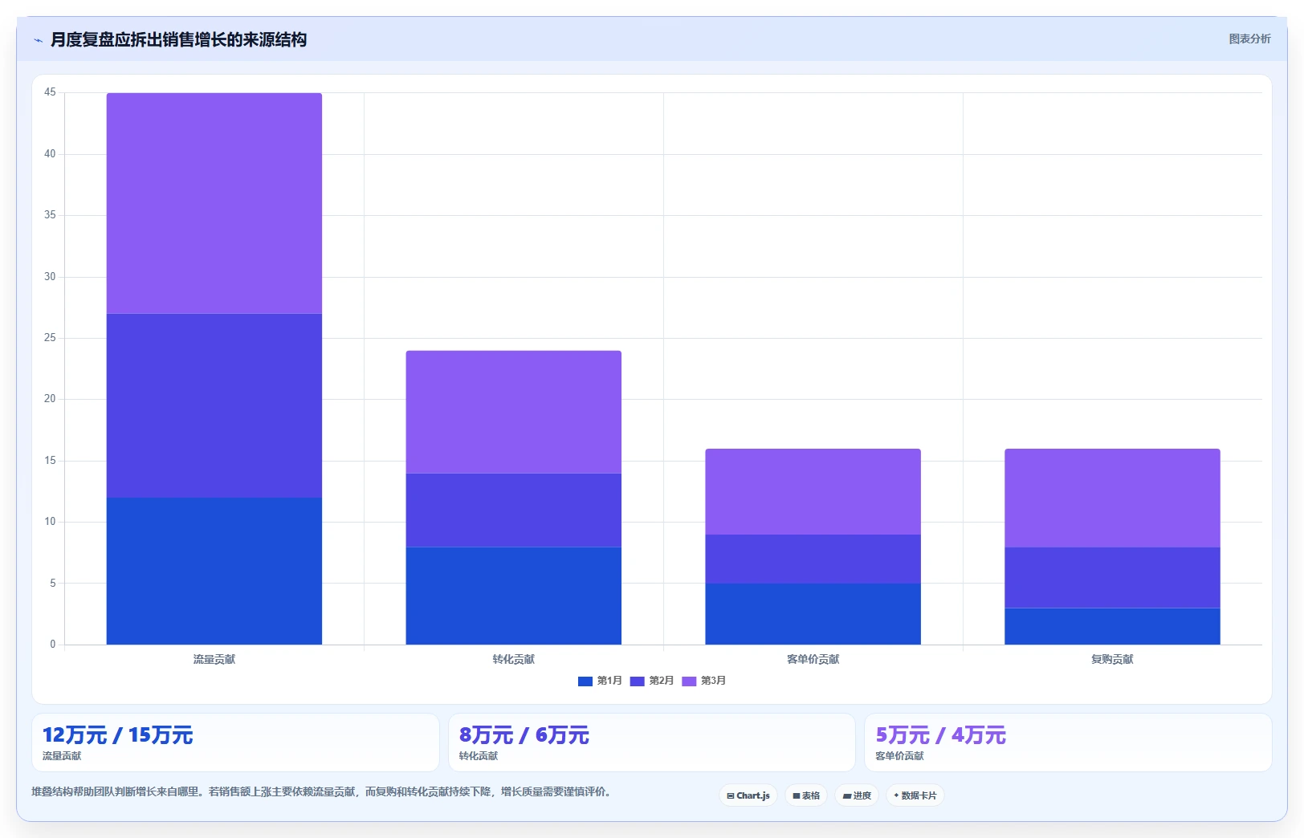
Task: Select the 第3月 segment of 复购贡献 bar
Action: coord(1113,498)
